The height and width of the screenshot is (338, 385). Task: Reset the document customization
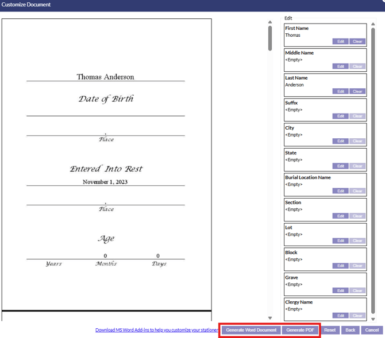click(x=330, y=330)
